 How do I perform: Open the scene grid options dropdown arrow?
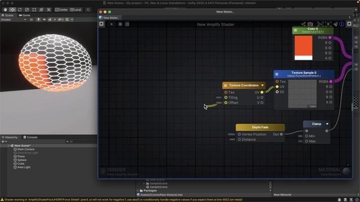tap(72, 20)
